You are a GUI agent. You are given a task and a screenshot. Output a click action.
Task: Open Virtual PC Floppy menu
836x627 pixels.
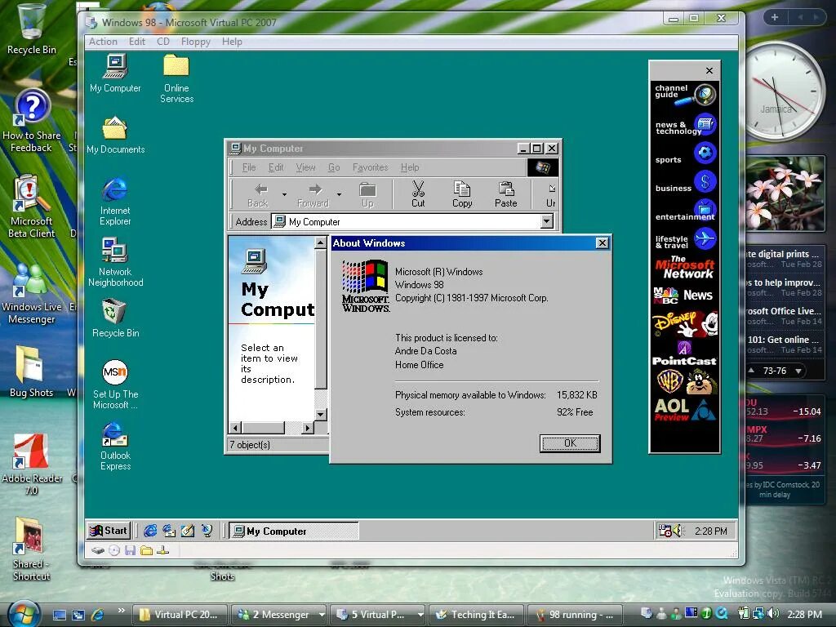[196, 42]
